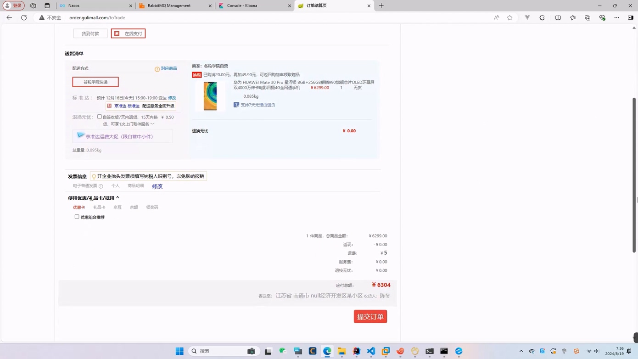Click the 提交订单 button
Viewport: 638px width, 359px height.
tap(370, 317)
